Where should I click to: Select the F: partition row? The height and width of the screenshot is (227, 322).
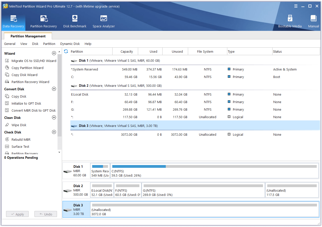click(195, 102)
